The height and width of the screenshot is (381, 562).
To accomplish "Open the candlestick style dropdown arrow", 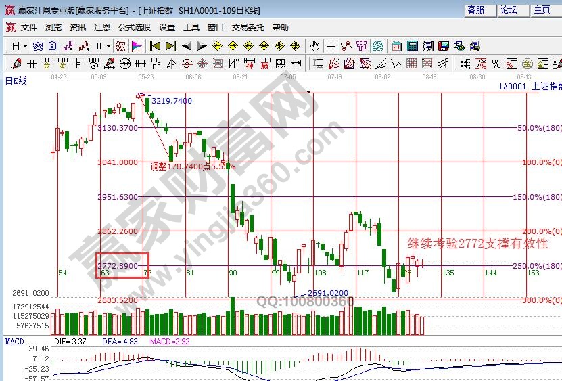I will click(108, 47).
